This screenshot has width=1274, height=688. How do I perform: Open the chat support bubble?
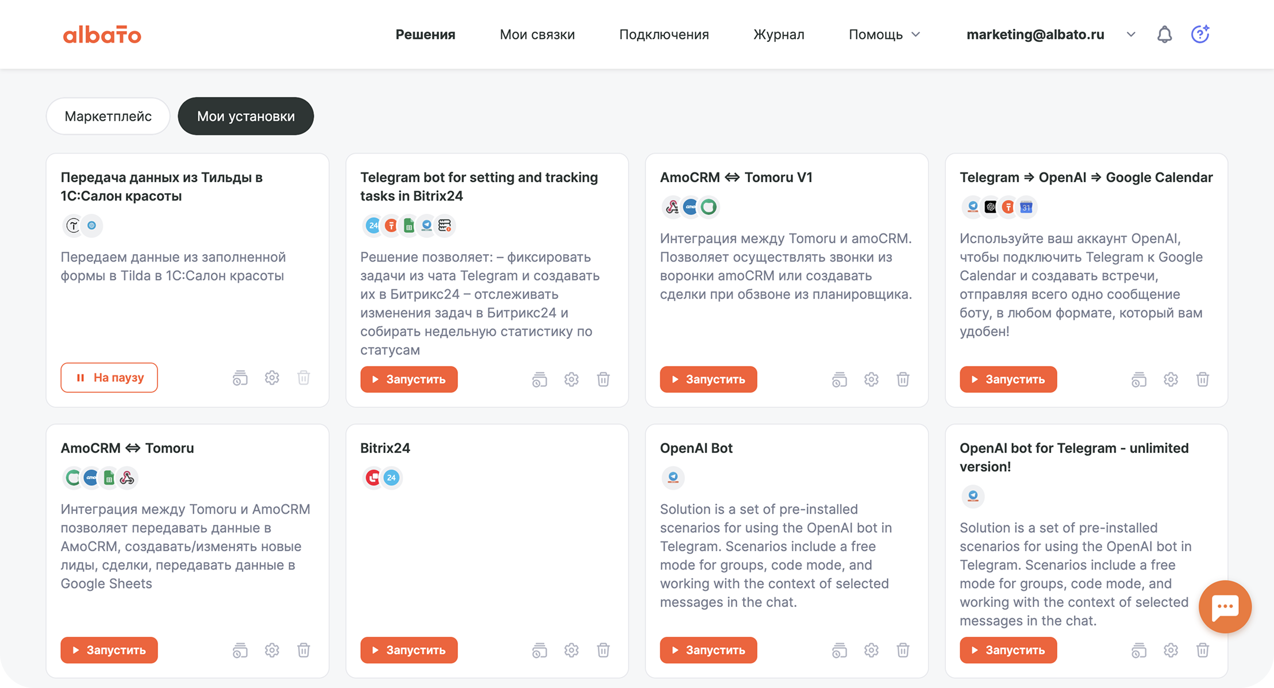tap(1225, 607)
